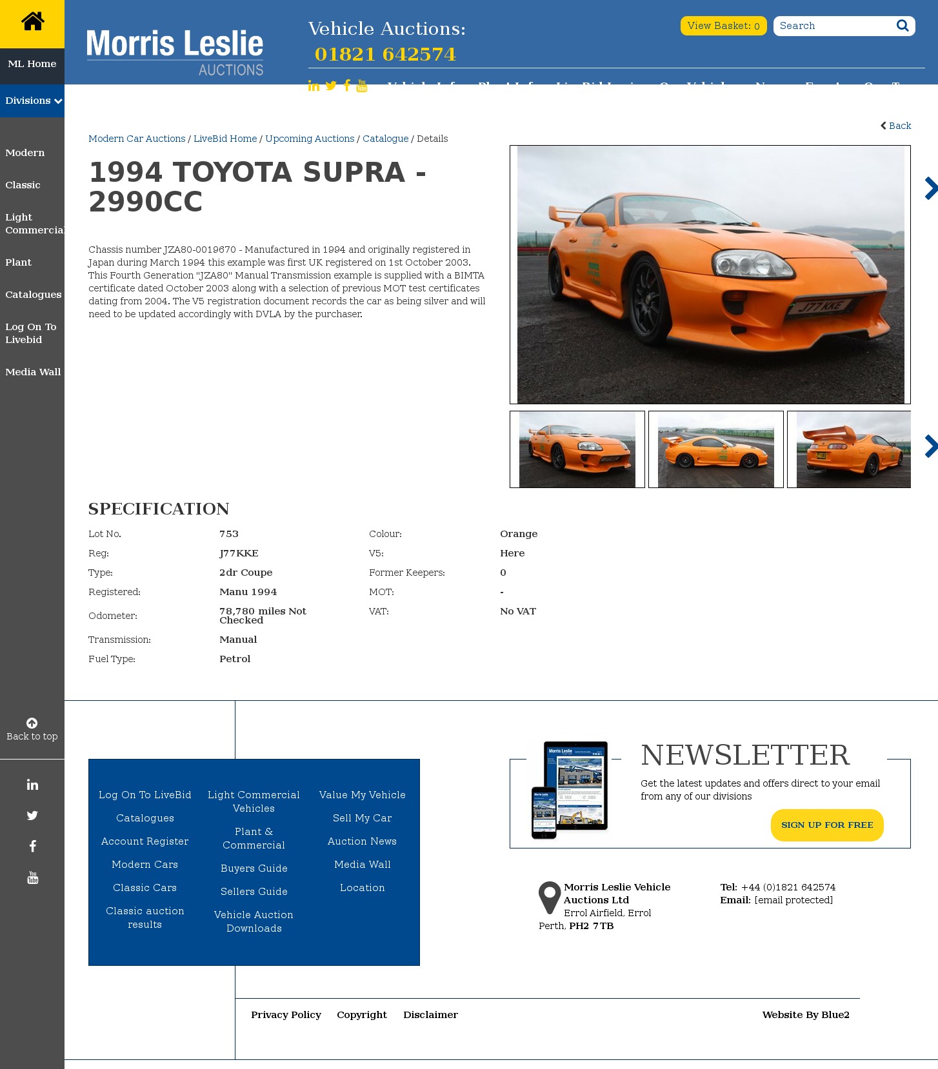Click the email protected address
This screenshot has width=938, height=1069.
(x=793, y=900)
